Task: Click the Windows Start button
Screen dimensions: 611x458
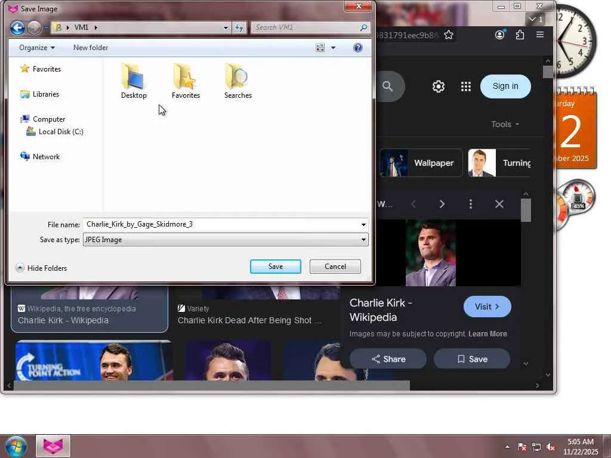Action: 16,446
